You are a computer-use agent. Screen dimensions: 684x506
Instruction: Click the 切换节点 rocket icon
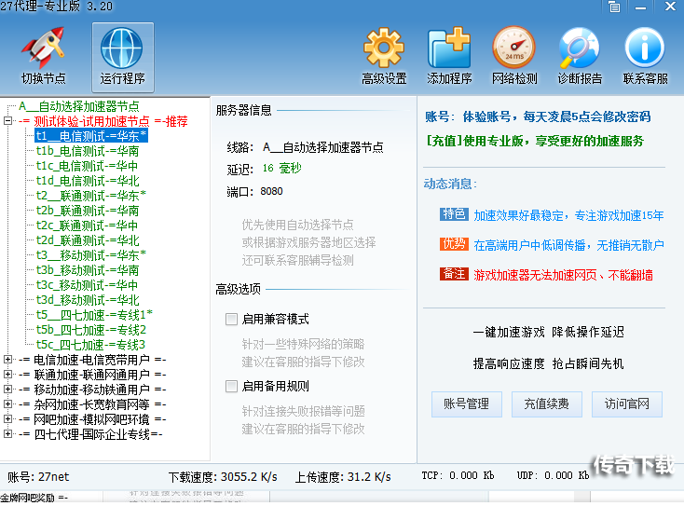click(x=43, y=48)
